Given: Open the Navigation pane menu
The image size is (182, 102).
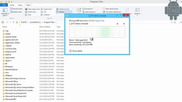Looking at the screenshot, I should (x=5, y=12).
